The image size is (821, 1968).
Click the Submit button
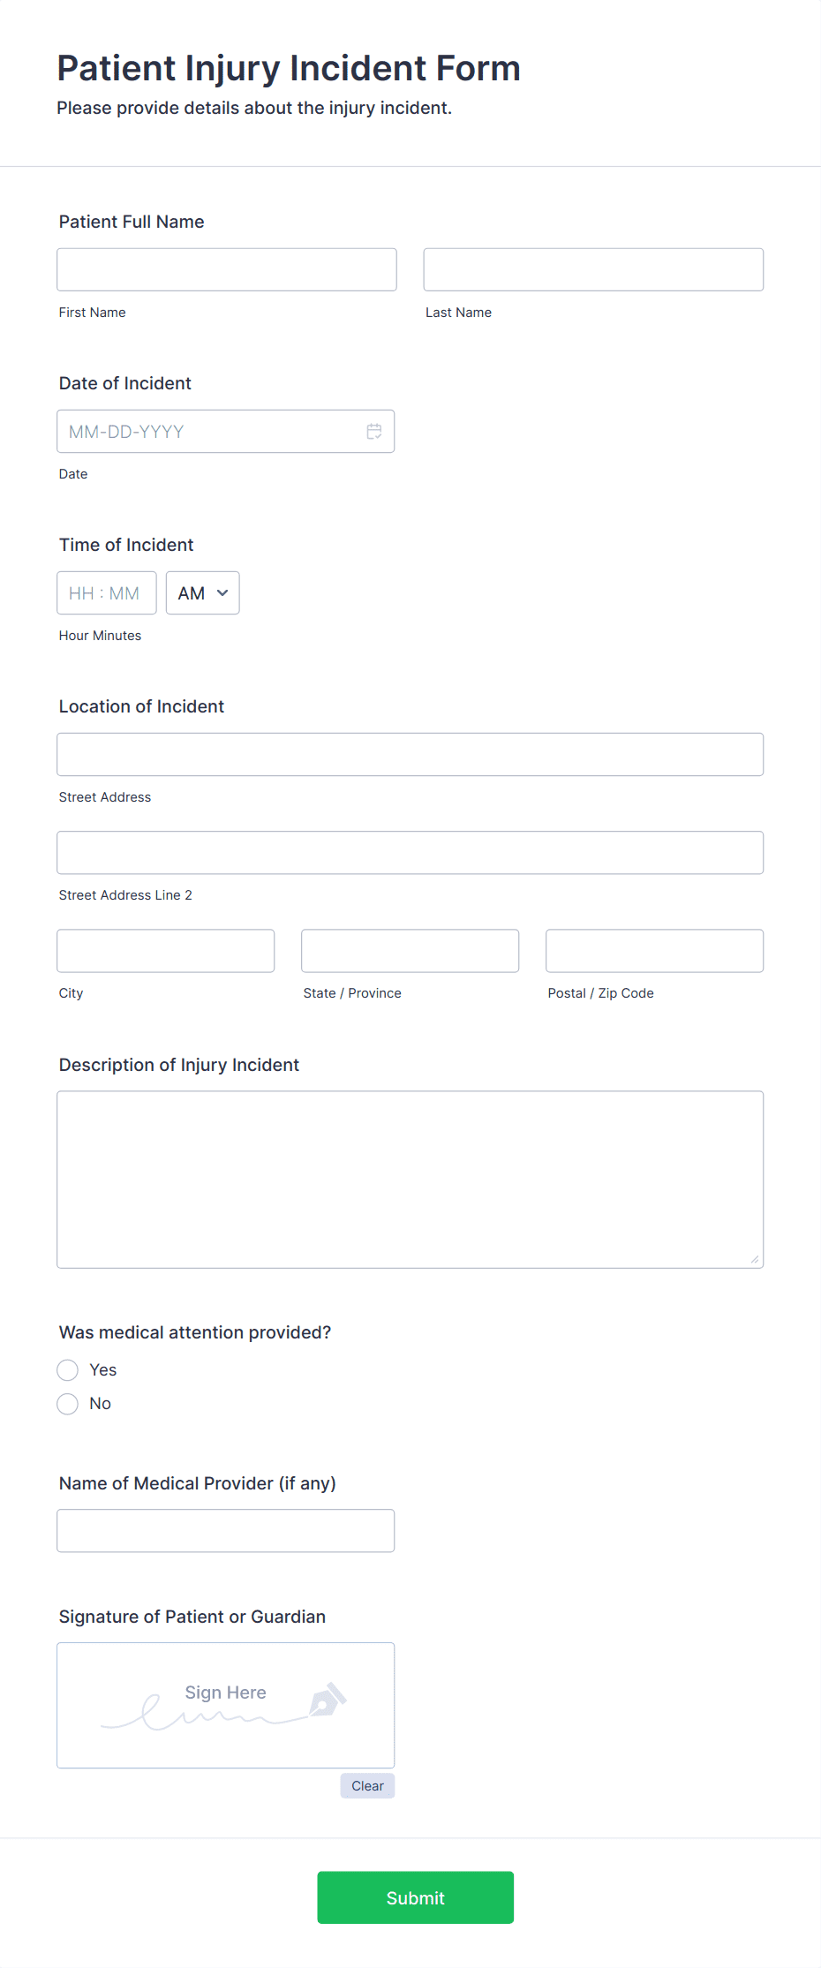pos(416,1897)
